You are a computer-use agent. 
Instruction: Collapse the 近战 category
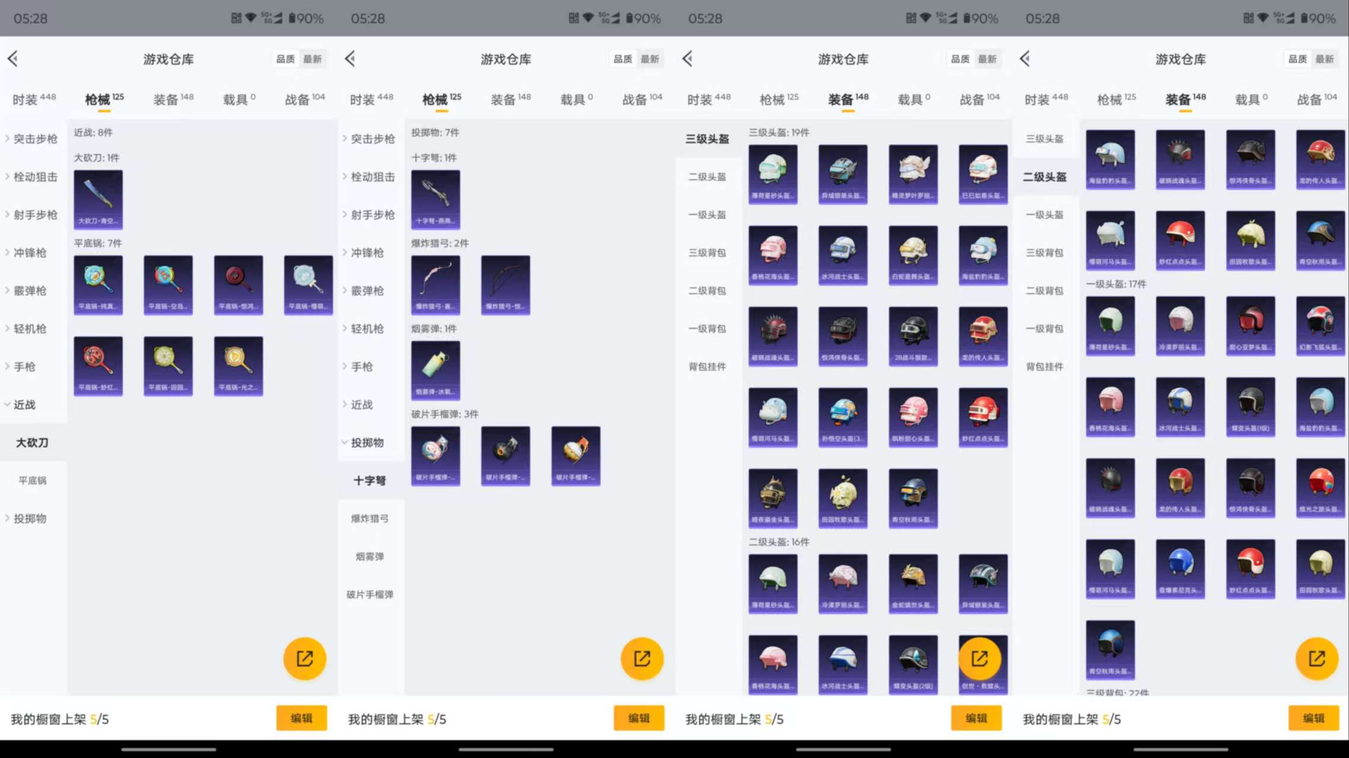pyautogui.click(x=24, y=404)
